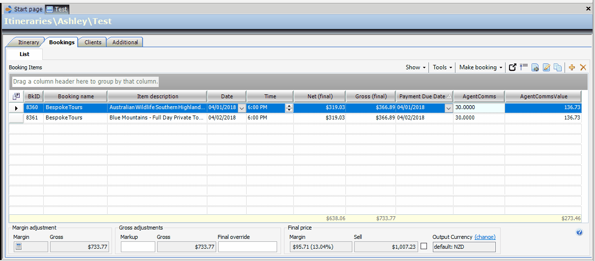The width and height of the screenshot is (595, 261).
Task: Add a new booking item with plus icon
Action: click(572, 67)
